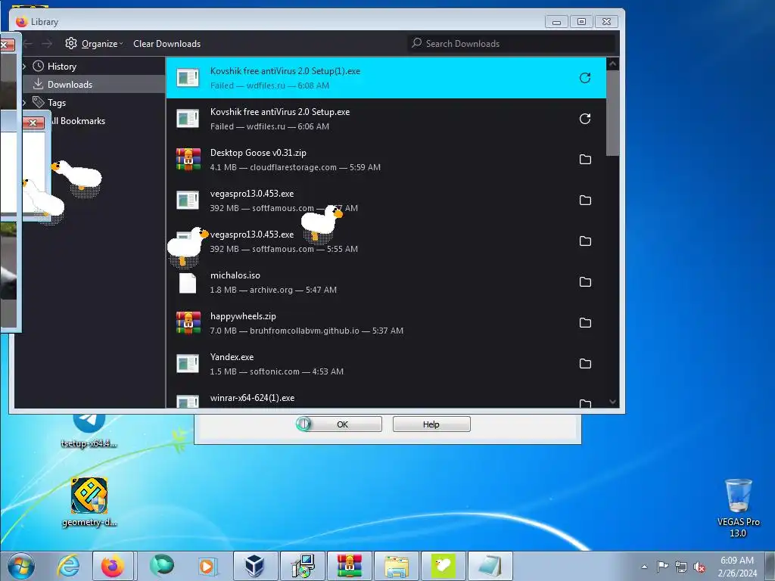Click the Kovshik Setup(1).exe file icon
Screen dimensions: 775x581
[x=188, y=78]
